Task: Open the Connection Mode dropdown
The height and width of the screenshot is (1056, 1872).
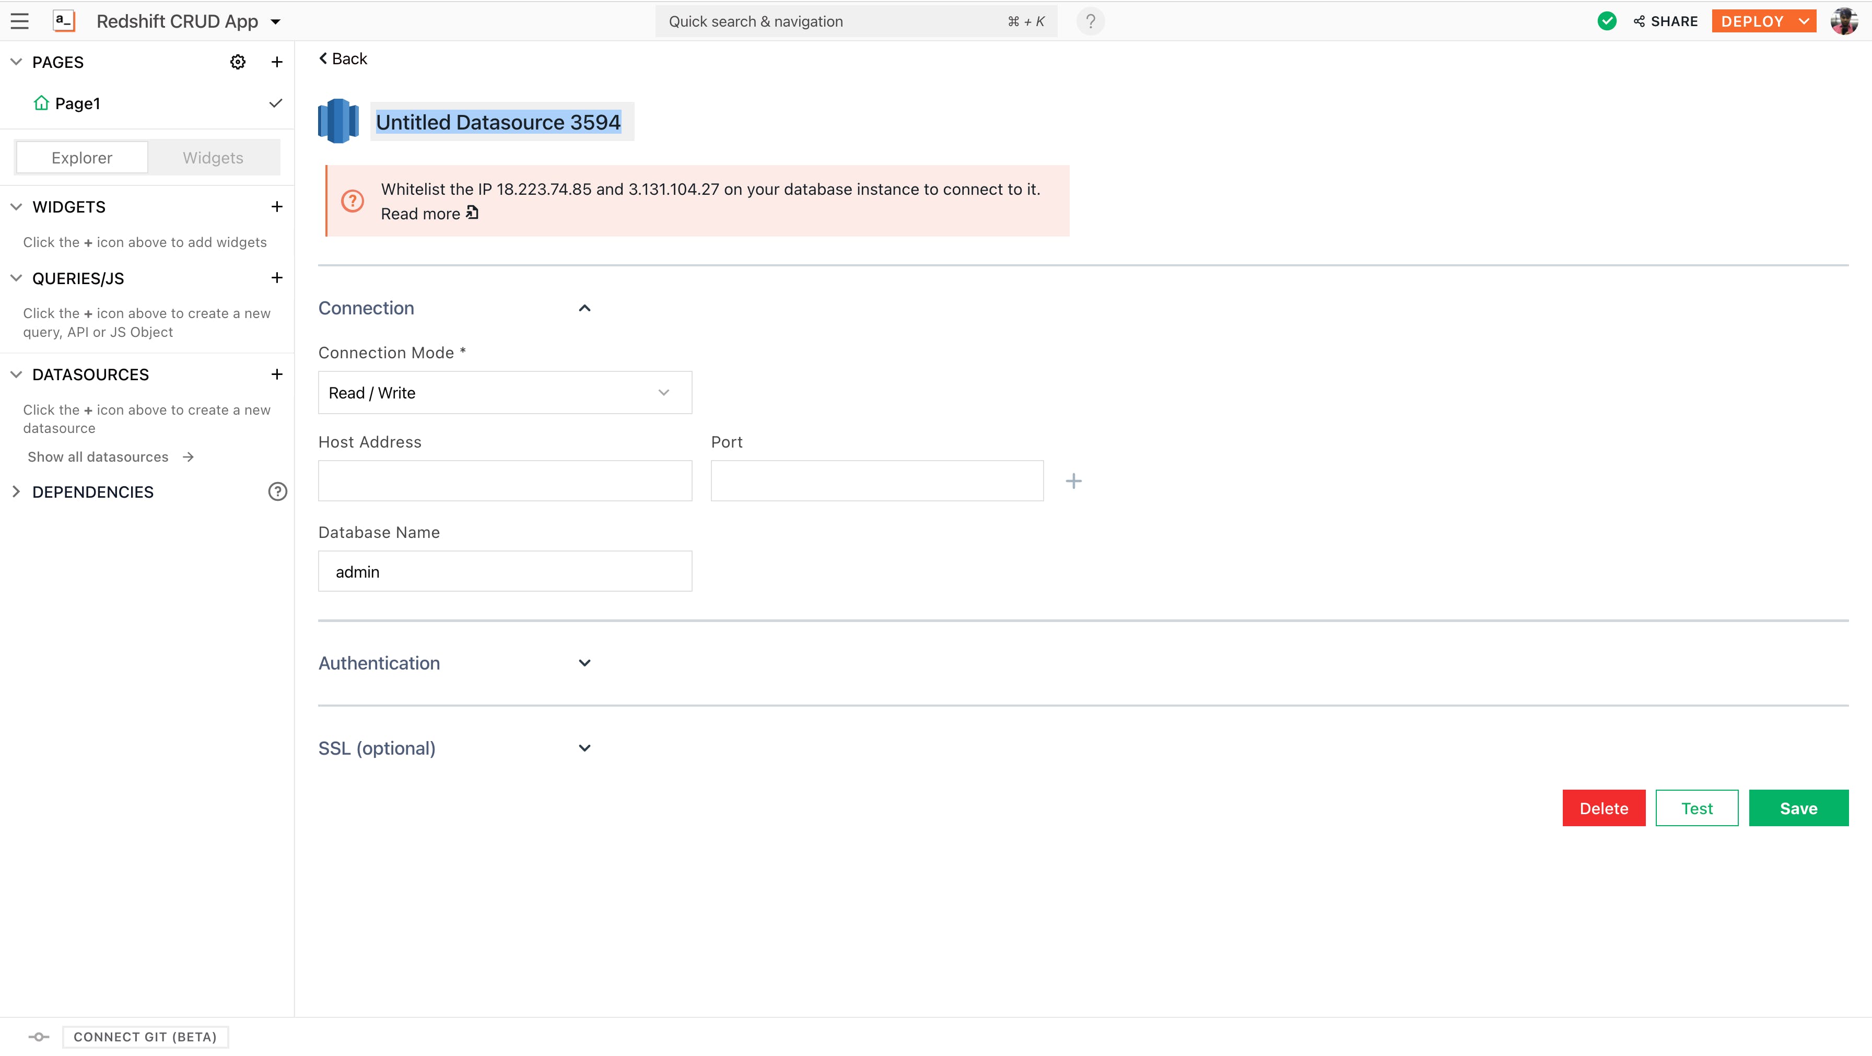Action: (x=505, y=393)
